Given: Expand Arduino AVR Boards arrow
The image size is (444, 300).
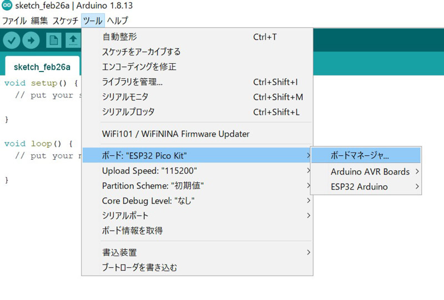Looking at the screenshot, I should tap(417, 171).
